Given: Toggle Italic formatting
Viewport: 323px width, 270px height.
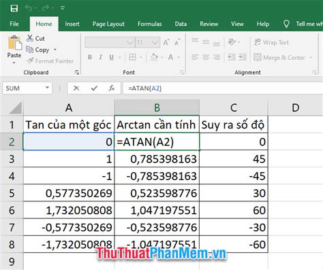Looking at the screenshot, I should pos(101,57).
